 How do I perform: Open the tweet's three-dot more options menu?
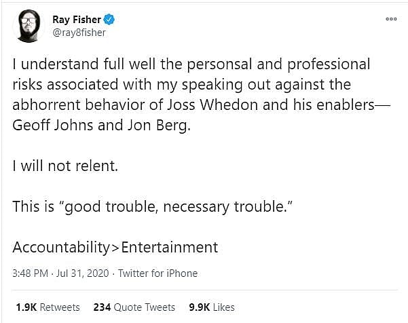point(391,19)
